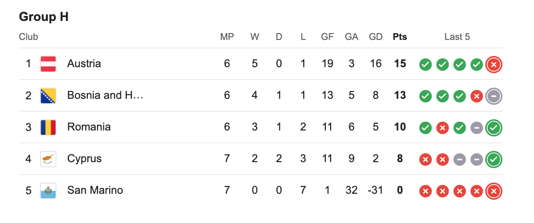Click the Romania flag icon

pyautogui.click(x=48, y=127)
